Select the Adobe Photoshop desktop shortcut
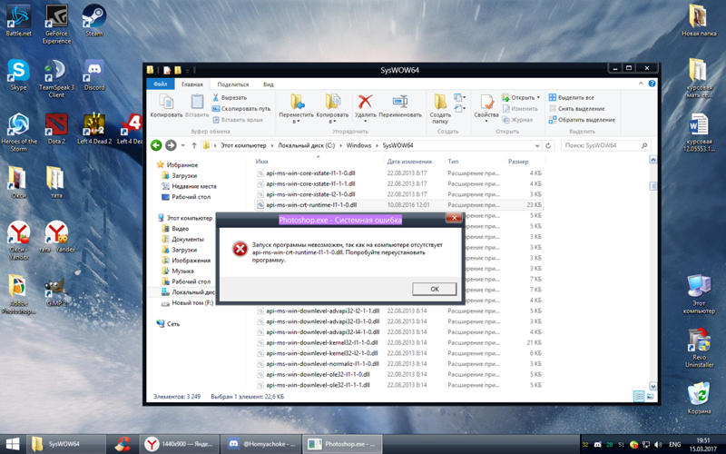 tap(18, 294)
